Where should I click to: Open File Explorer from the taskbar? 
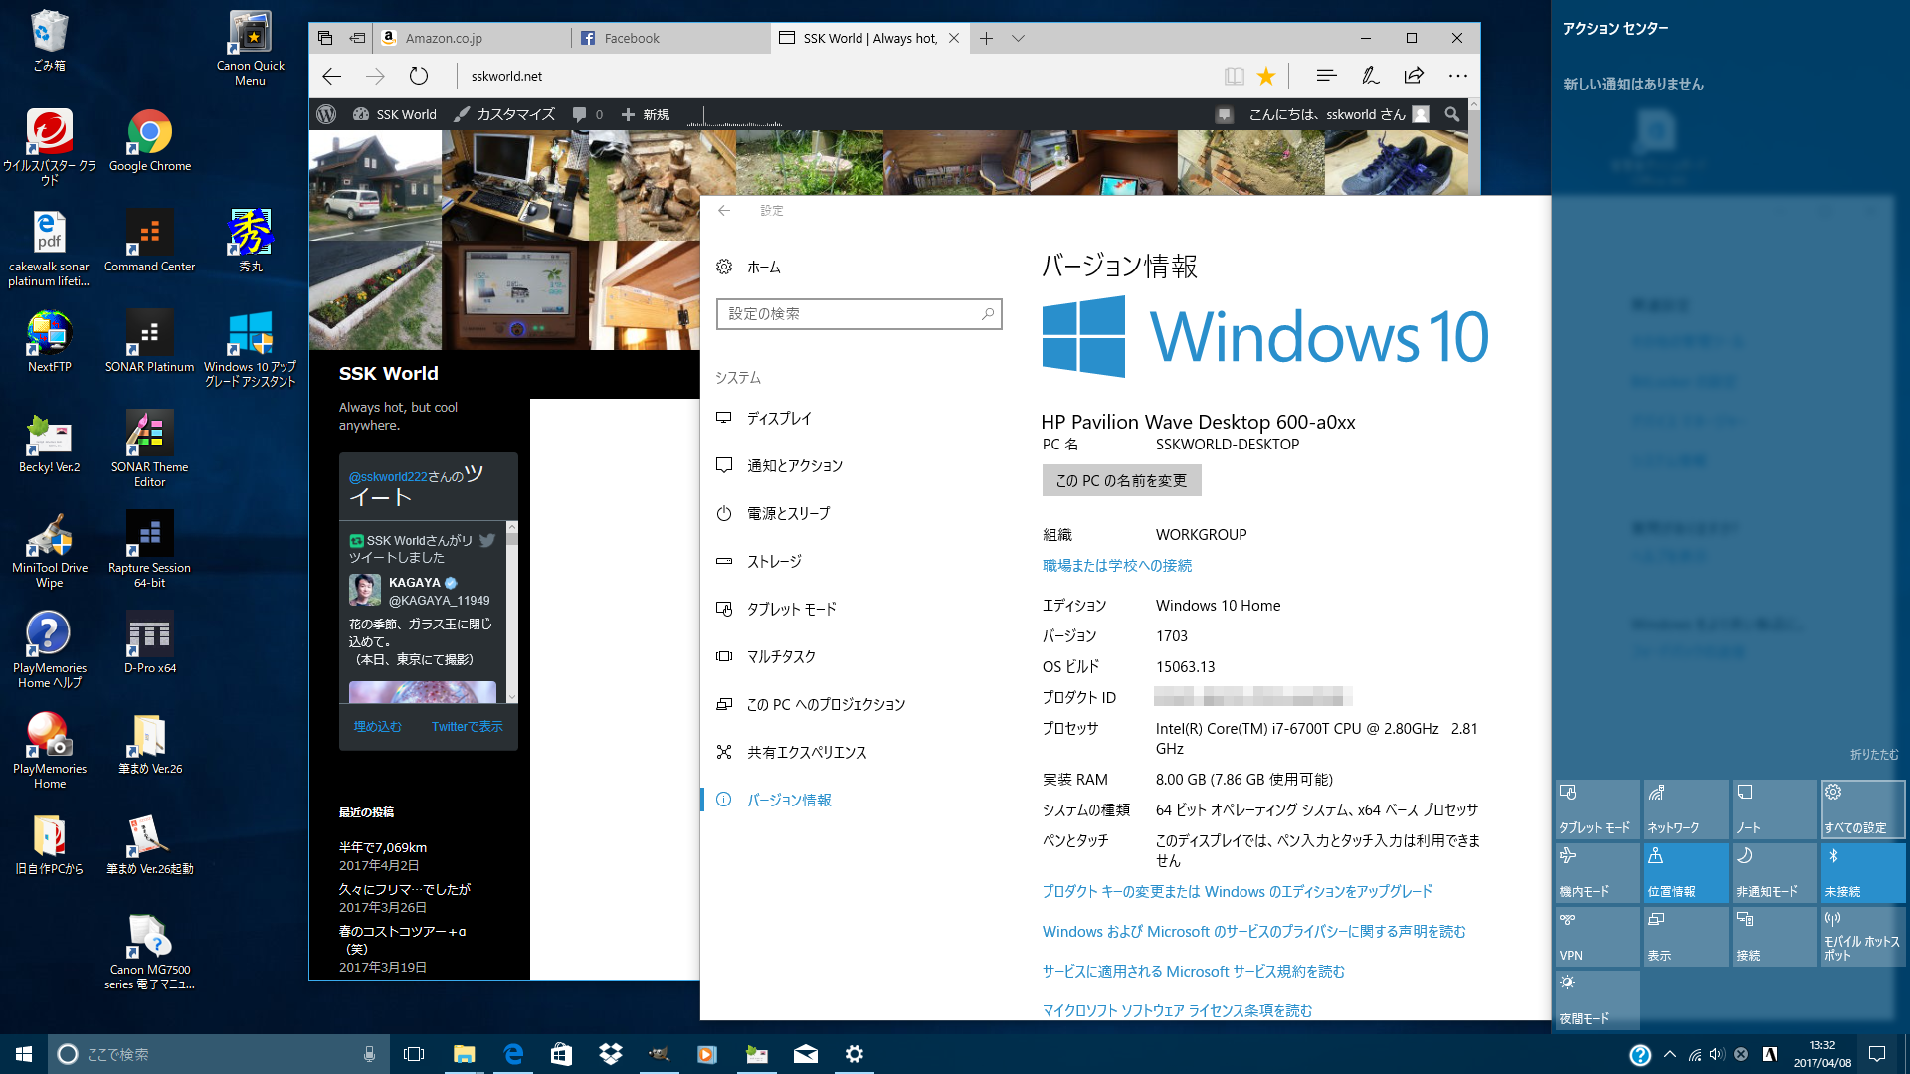click(464, 1054)
